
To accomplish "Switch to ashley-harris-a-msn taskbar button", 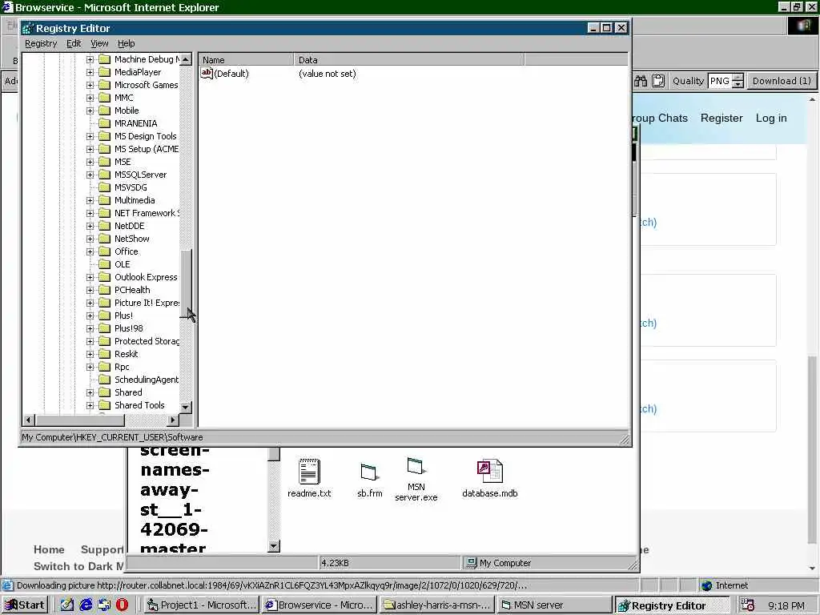I will pos(436,605).
